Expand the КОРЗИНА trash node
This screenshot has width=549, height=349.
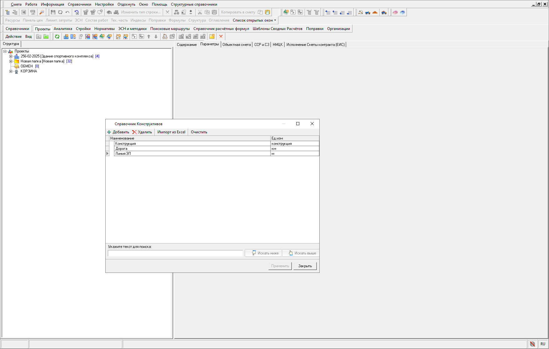pos(11,71)
